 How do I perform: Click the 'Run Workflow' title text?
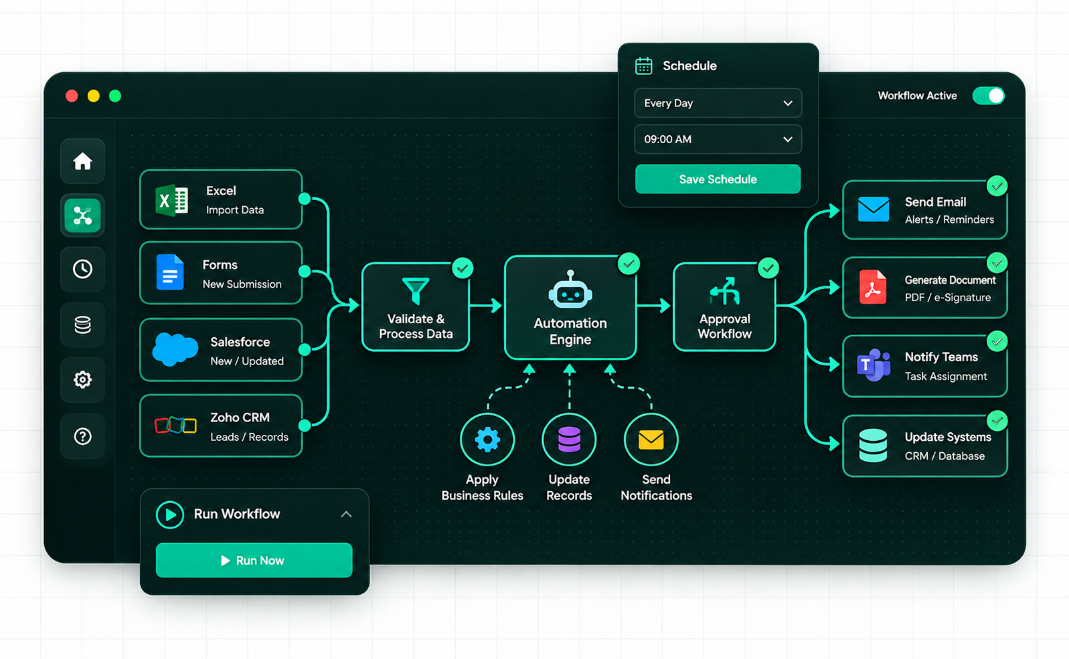point(237,514)
